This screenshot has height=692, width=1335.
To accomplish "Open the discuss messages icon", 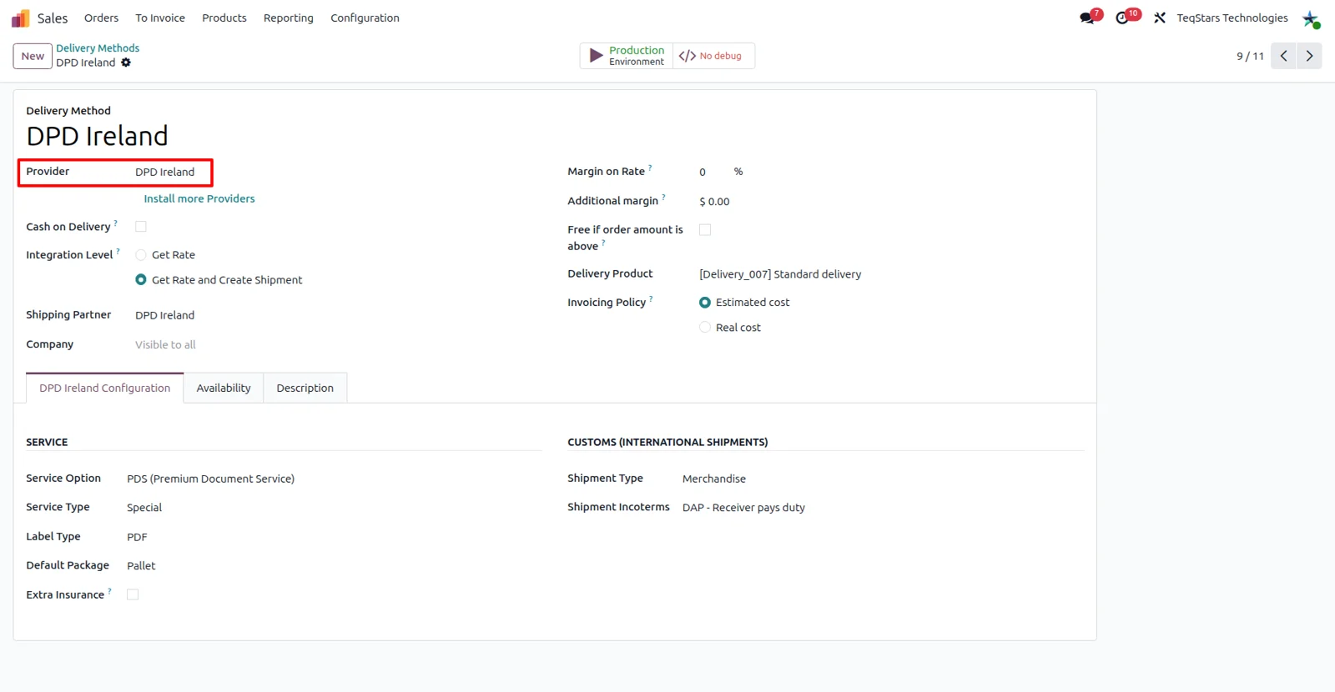I will (x=1087, y=18).
